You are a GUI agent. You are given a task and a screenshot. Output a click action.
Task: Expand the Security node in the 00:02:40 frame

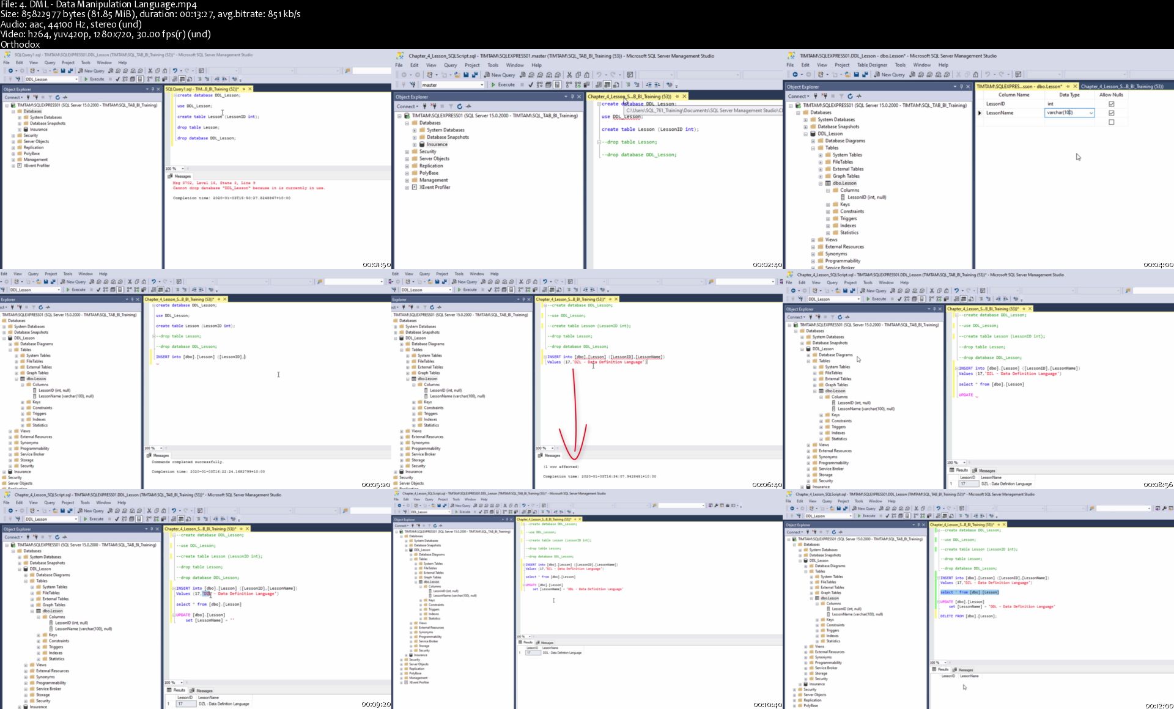click(x=407, y=152)
